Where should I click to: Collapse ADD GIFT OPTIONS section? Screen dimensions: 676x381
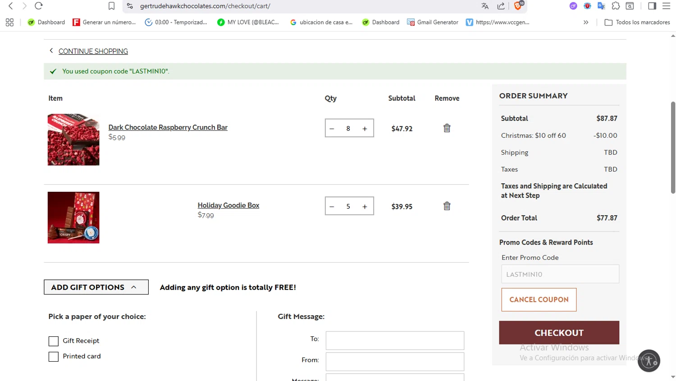click(x=96, y=287)
